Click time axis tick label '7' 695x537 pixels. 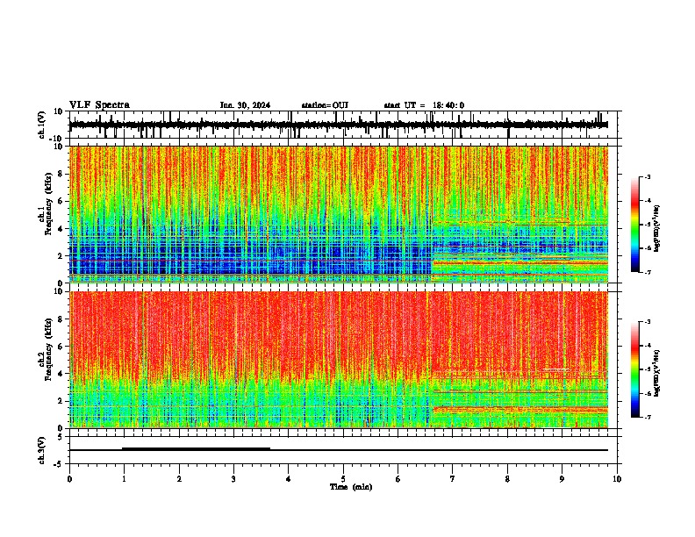click(453, 479)
